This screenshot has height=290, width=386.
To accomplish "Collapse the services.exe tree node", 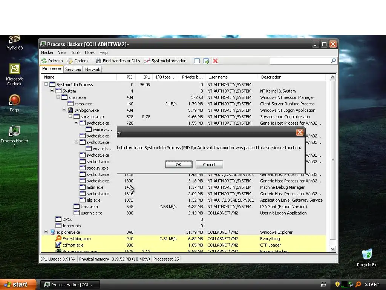I will coord(70,116).
